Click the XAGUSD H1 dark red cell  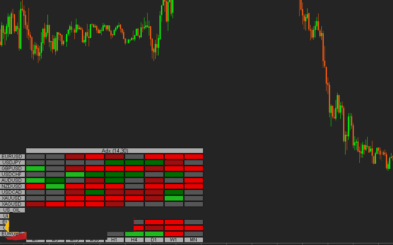point(114,204)
